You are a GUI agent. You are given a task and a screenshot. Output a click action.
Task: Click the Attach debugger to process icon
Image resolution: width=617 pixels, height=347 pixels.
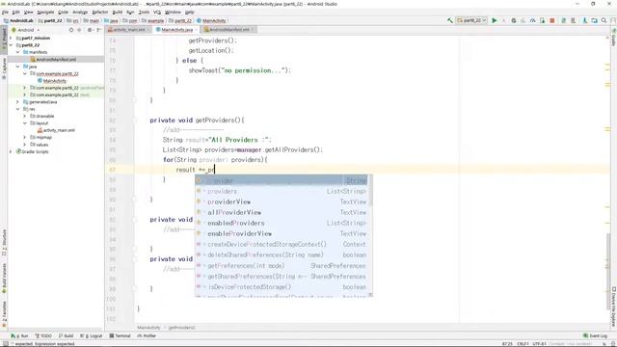(542, 20)
